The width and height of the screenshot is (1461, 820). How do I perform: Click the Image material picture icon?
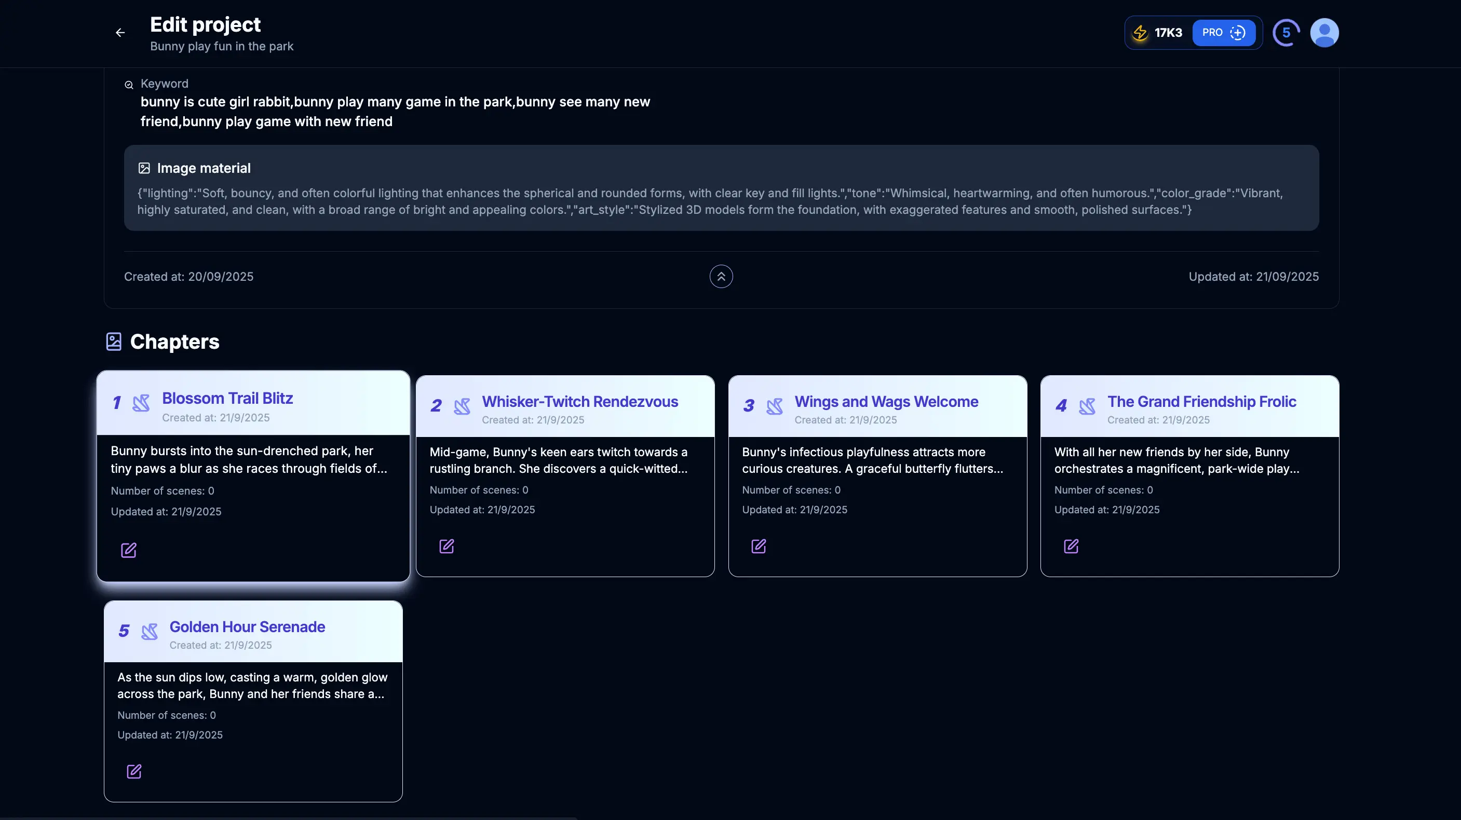pos(144,169)
